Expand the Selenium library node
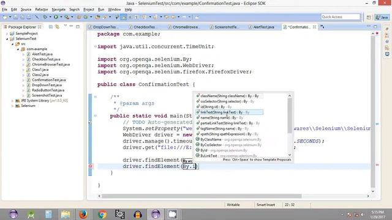392x220 pixels. click(x=12, y=106)
